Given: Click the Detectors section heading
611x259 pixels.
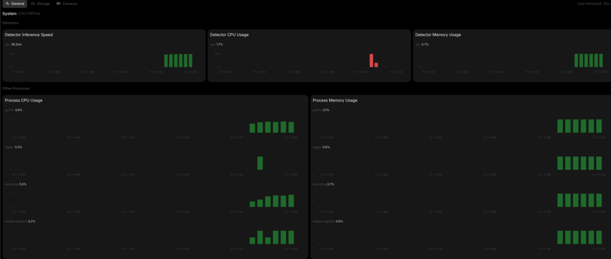Looking at the screenshot, I should click(x=10, y=23).
